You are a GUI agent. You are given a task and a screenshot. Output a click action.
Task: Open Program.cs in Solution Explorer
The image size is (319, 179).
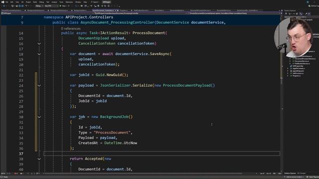(x=297, y=76)
